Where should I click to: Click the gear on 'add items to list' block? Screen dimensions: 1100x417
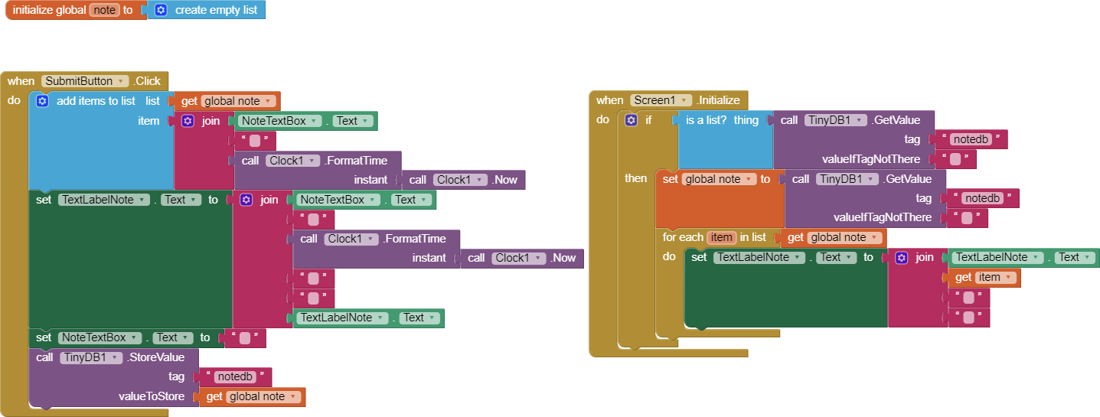[x=42, y=101]
